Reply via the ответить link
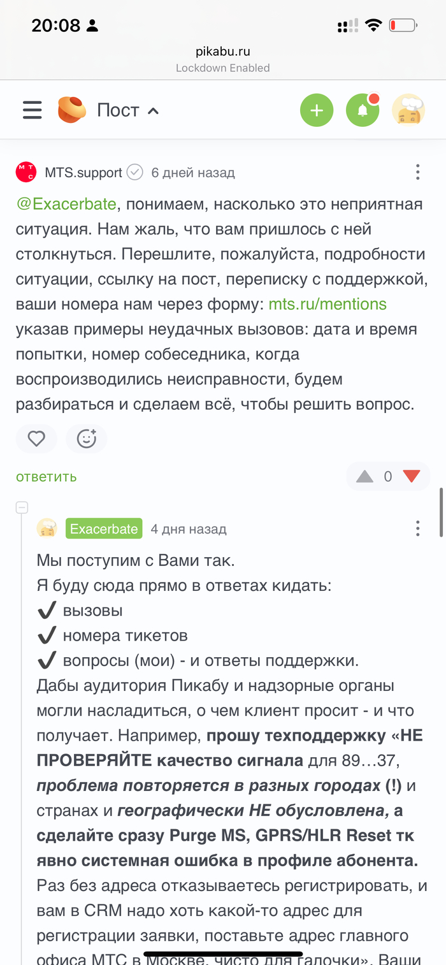 click(46, 477)
